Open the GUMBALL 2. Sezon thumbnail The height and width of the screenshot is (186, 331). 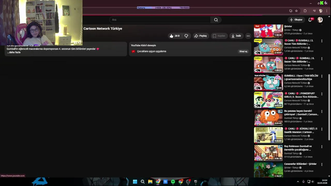point(268,47)
